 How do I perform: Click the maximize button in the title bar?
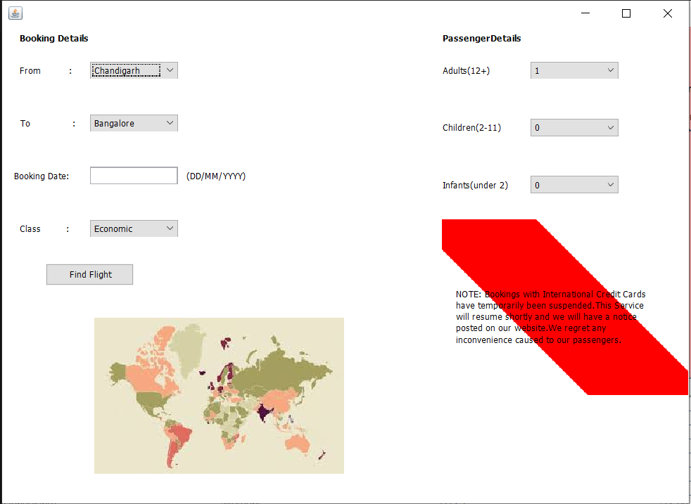626,13
